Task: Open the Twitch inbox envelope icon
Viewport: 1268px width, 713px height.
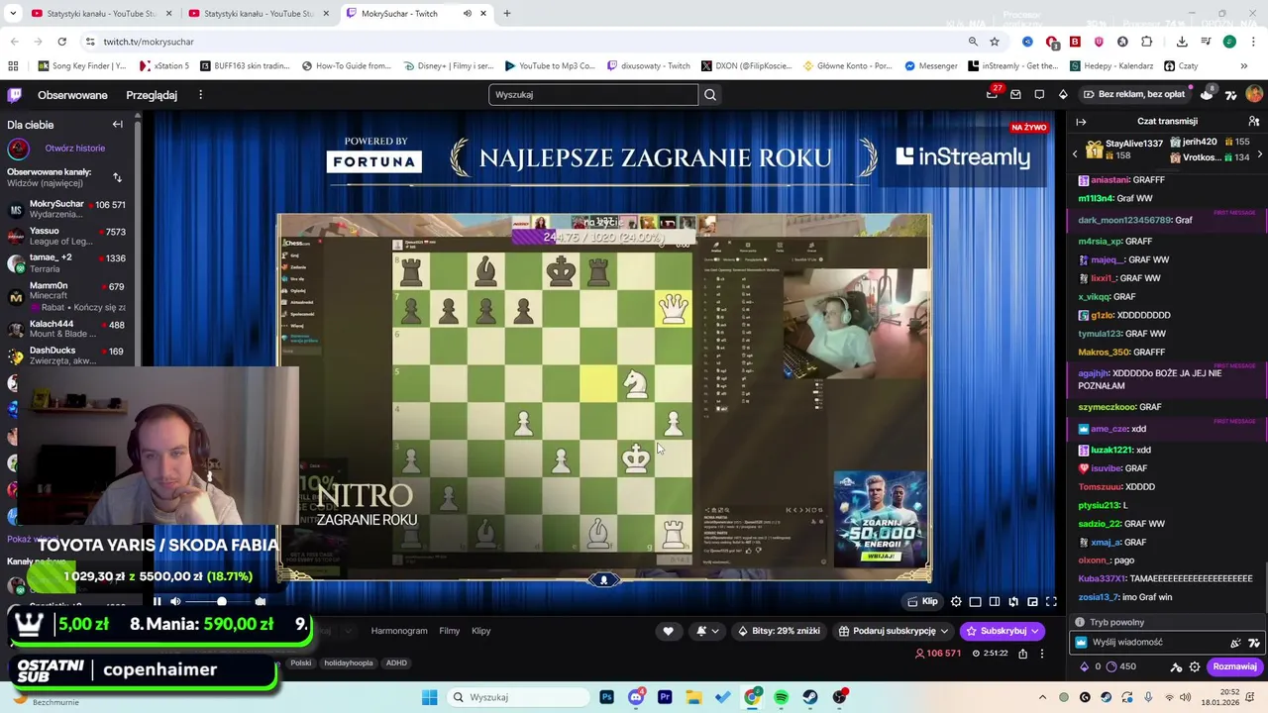Action: (1015, 95)
